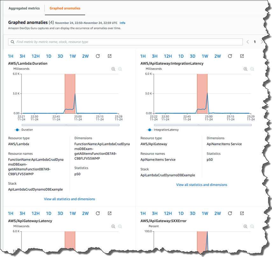
Task: Click the Lambda Duration chart time range slider
Action: 70,125
